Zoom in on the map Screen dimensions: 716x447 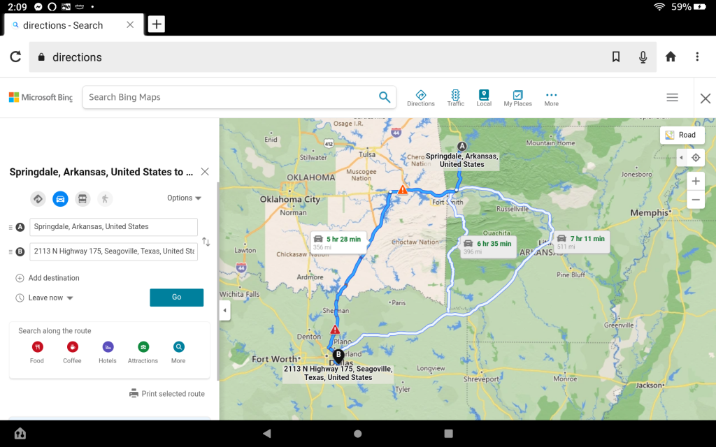point(696,182)
